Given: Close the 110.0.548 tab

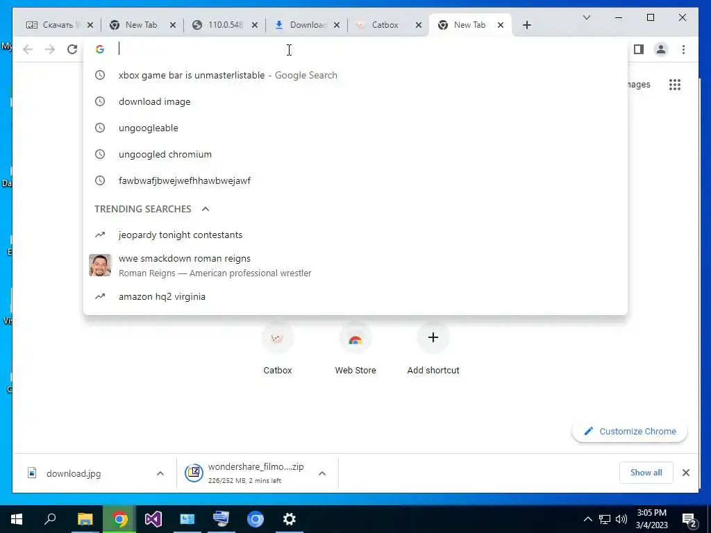Looking at the screenshot, I should [x=255, y=25].
